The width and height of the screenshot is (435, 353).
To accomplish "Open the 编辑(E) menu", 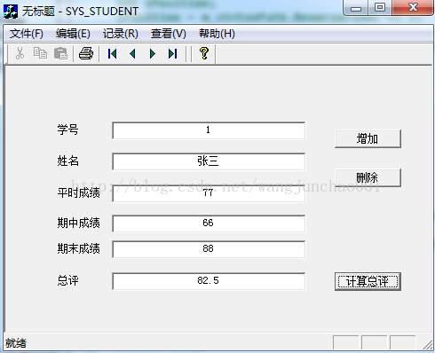I will tap(73, 34).
